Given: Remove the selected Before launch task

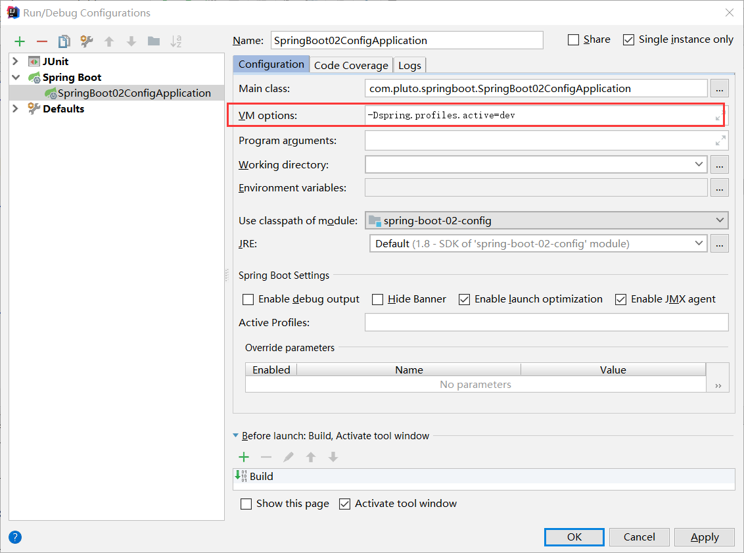Looking at the screenshot, I should (x=266, y=457).
